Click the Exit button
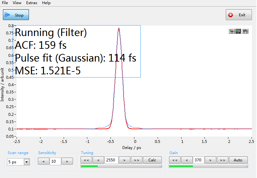The height and width of the screenshot is (178, 257). pos(239,15)
